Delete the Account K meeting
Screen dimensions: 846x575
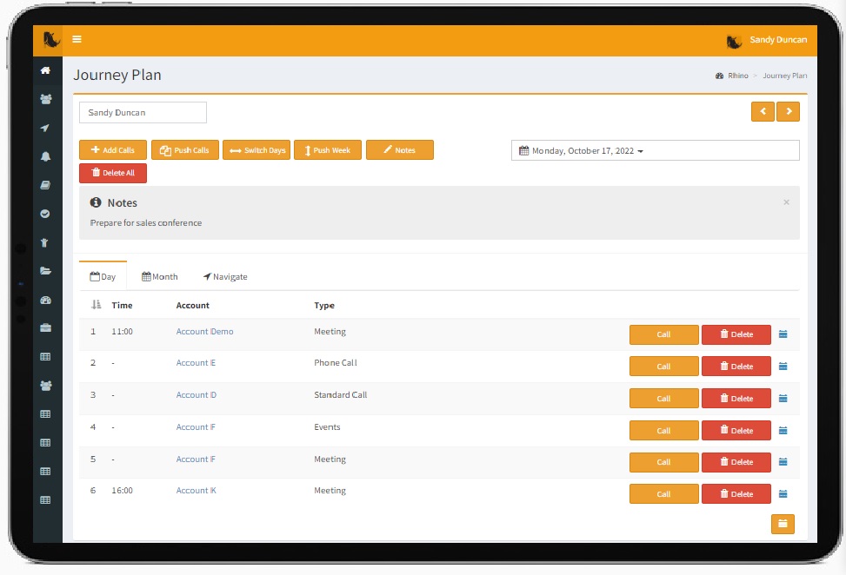coord(736,494)
